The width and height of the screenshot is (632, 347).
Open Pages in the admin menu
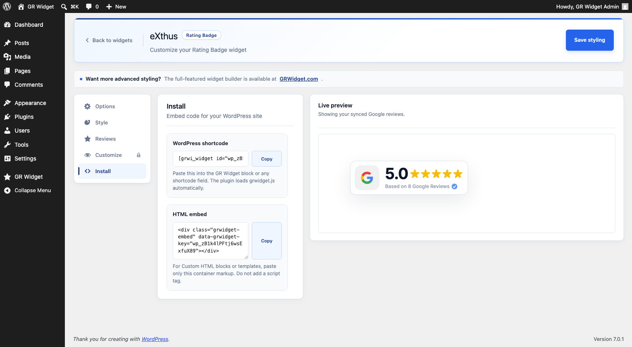32,71
